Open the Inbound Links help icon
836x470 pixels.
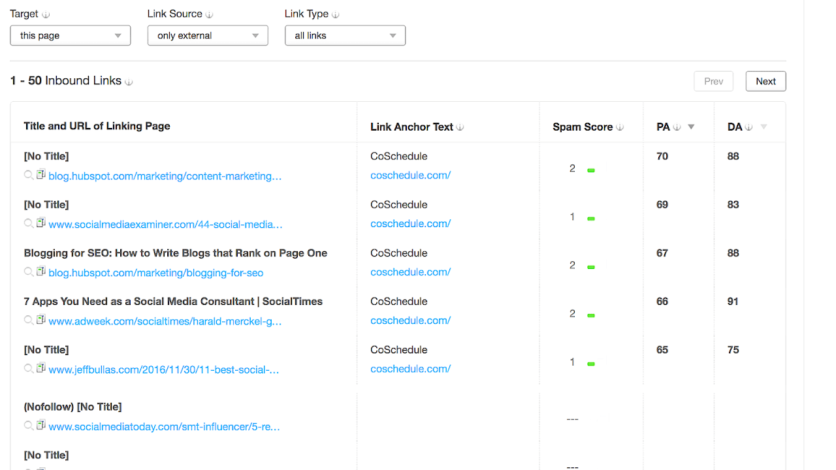pos(128,82)
